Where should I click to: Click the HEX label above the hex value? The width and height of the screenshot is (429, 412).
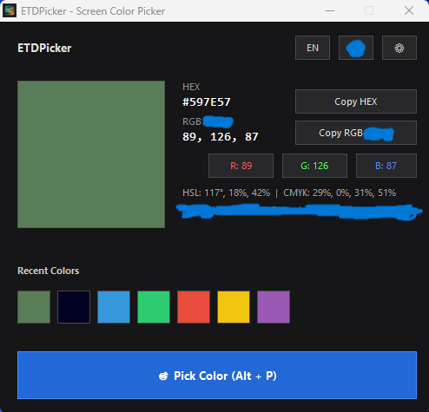click(191, 87)
